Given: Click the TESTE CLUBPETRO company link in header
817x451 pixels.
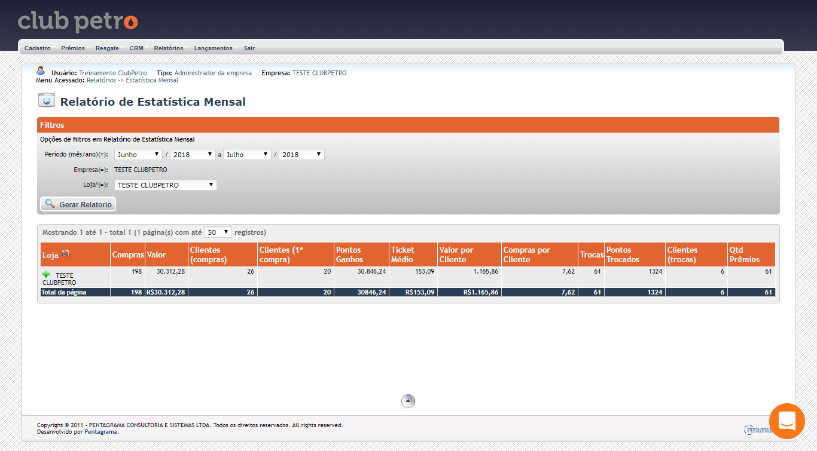Looking at the screenshot, I should point(319,73).
